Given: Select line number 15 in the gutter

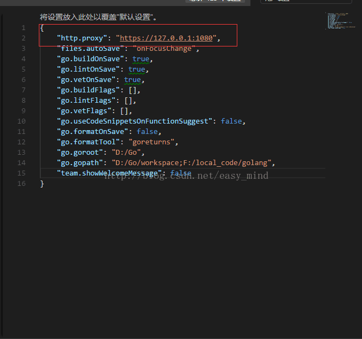Looking at the screenshot, I should click(x=21, y=173).
